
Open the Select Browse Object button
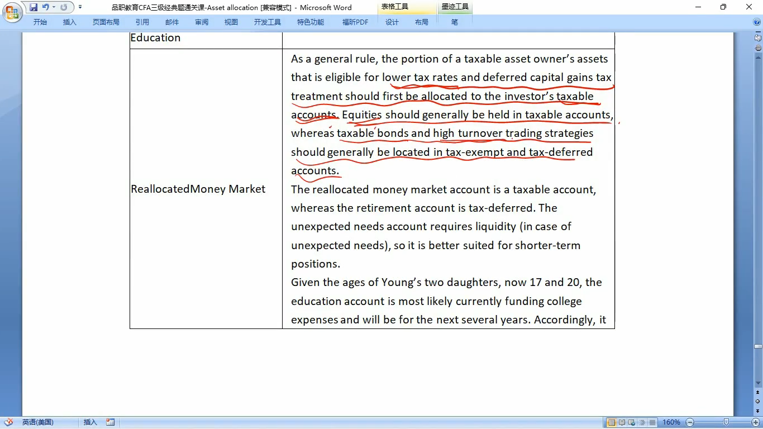click(x=758, y=402)
